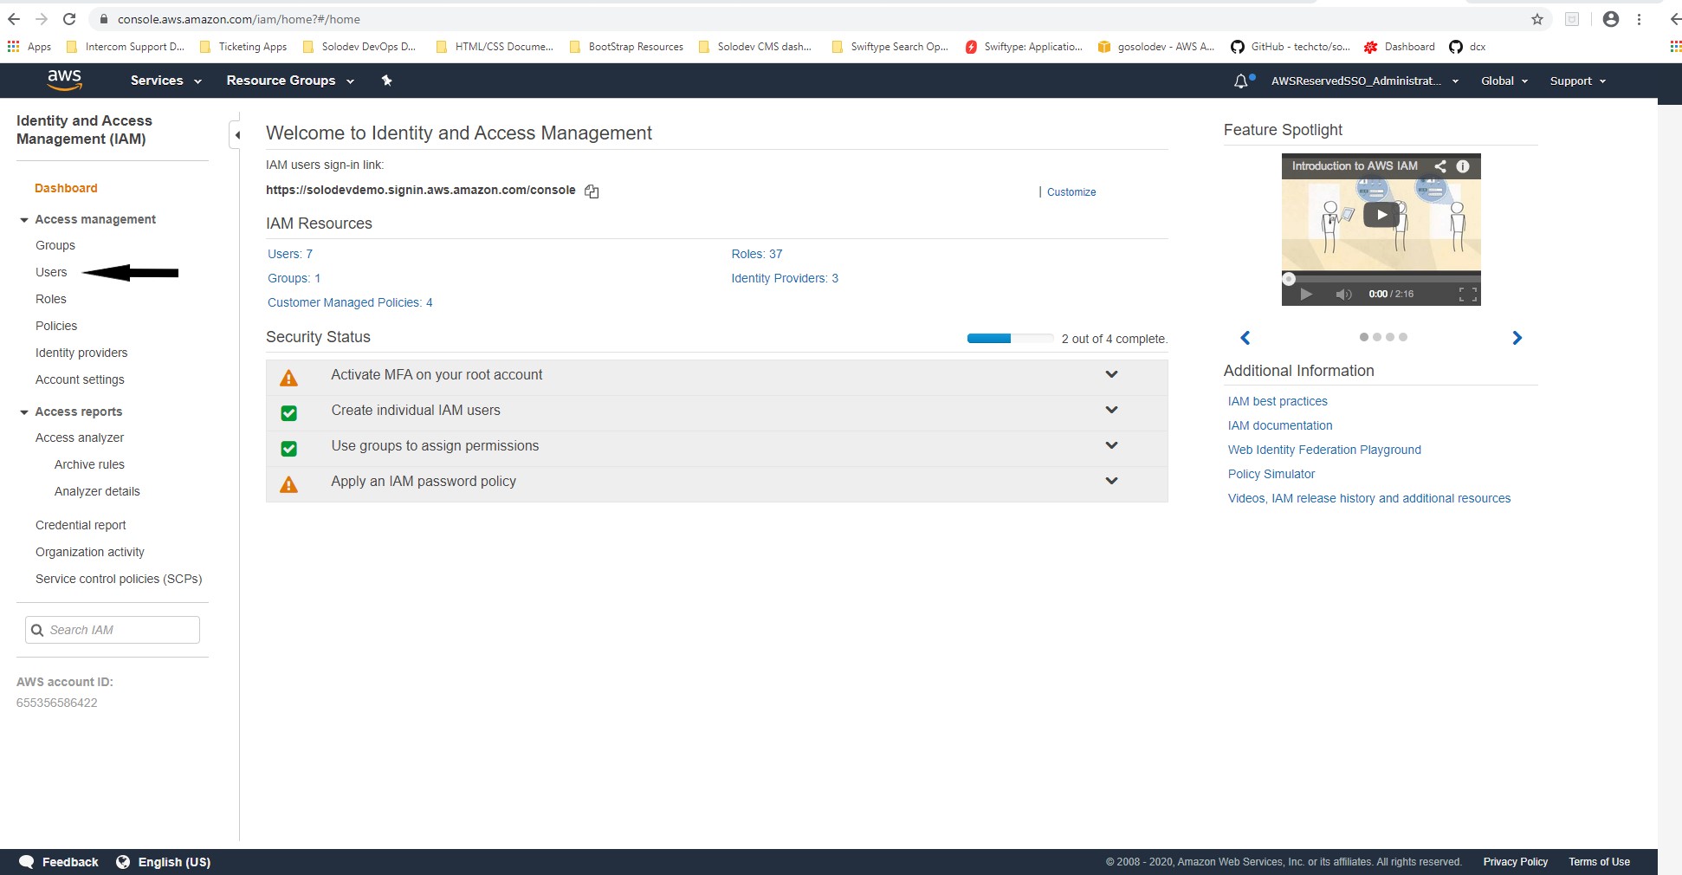Open the Policy Simulator link
The height and width of the screenshot is (875, 1682).
coord(1271,474)
